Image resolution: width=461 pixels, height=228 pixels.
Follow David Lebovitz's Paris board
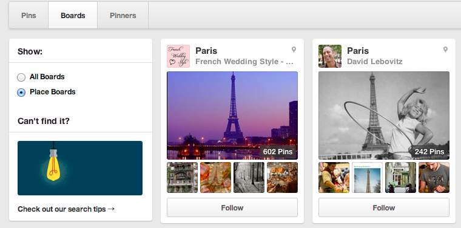[x=384, y=208]
